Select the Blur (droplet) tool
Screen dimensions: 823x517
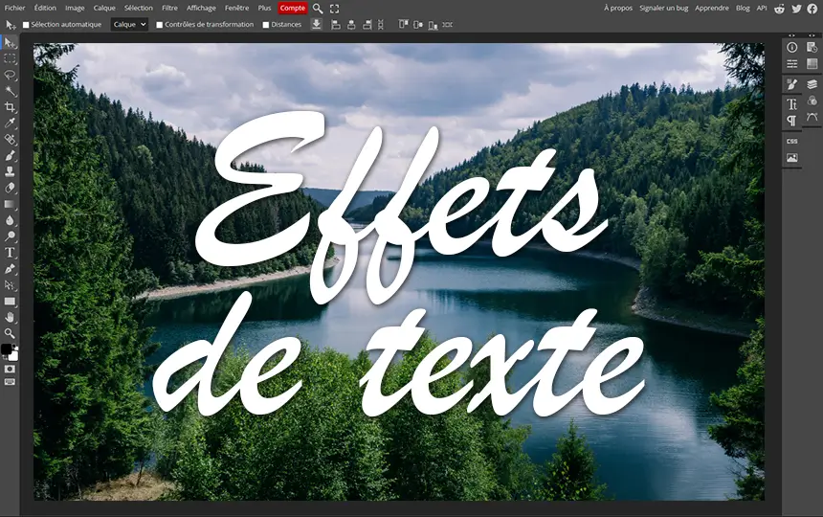10,220
